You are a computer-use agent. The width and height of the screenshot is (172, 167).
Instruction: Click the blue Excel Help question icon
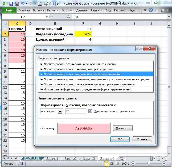(x=151, y=10)
